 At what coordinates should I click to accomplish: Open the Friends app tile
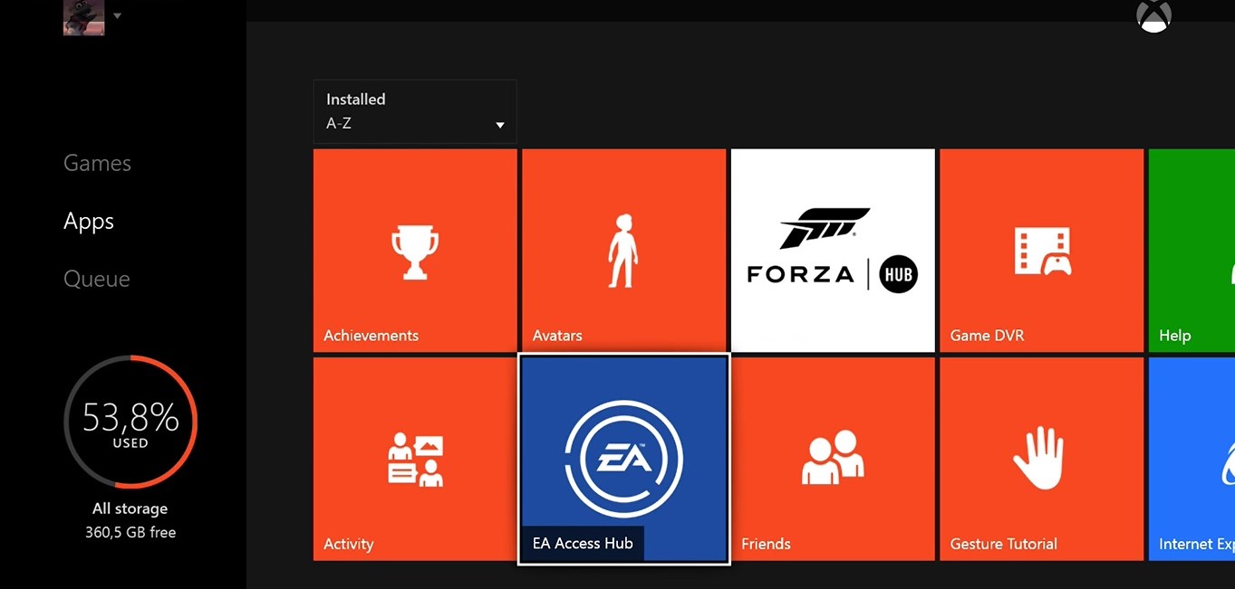click(833, 459)
